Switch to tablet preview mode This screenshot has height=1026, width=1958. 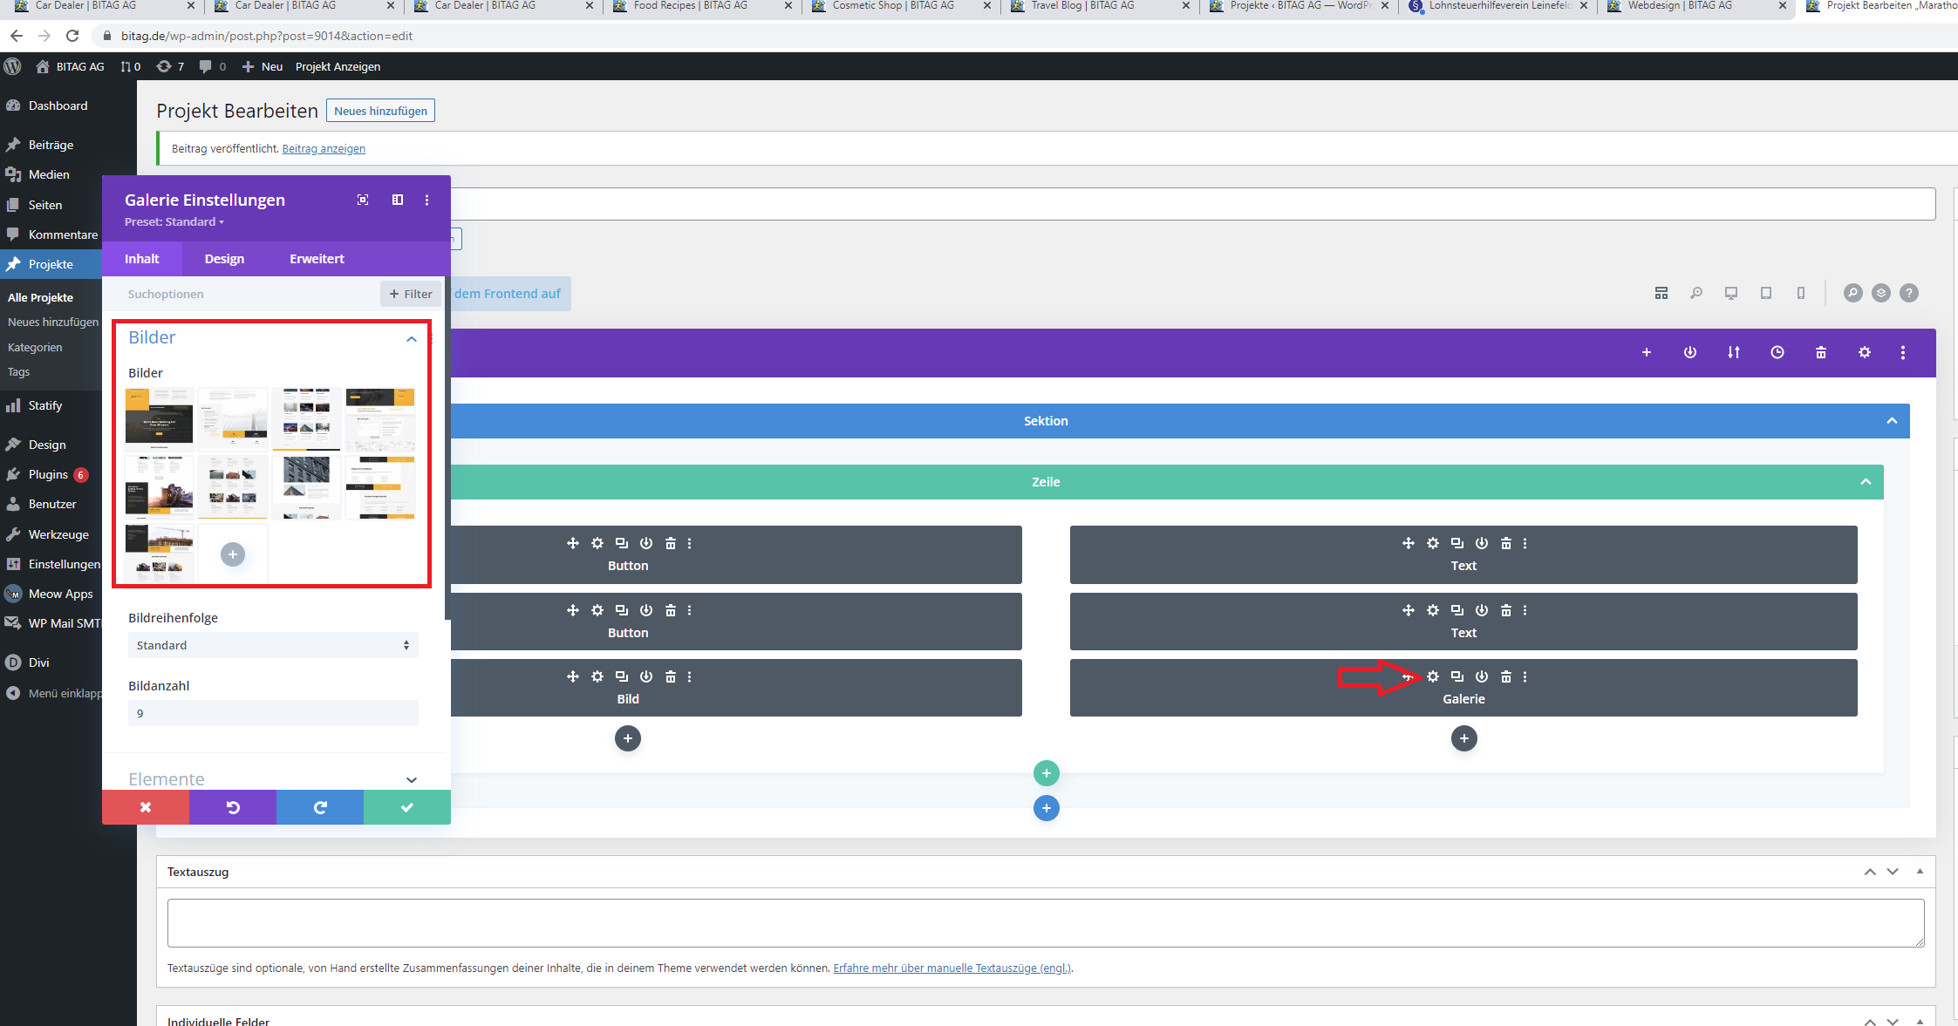point(1766,293)
